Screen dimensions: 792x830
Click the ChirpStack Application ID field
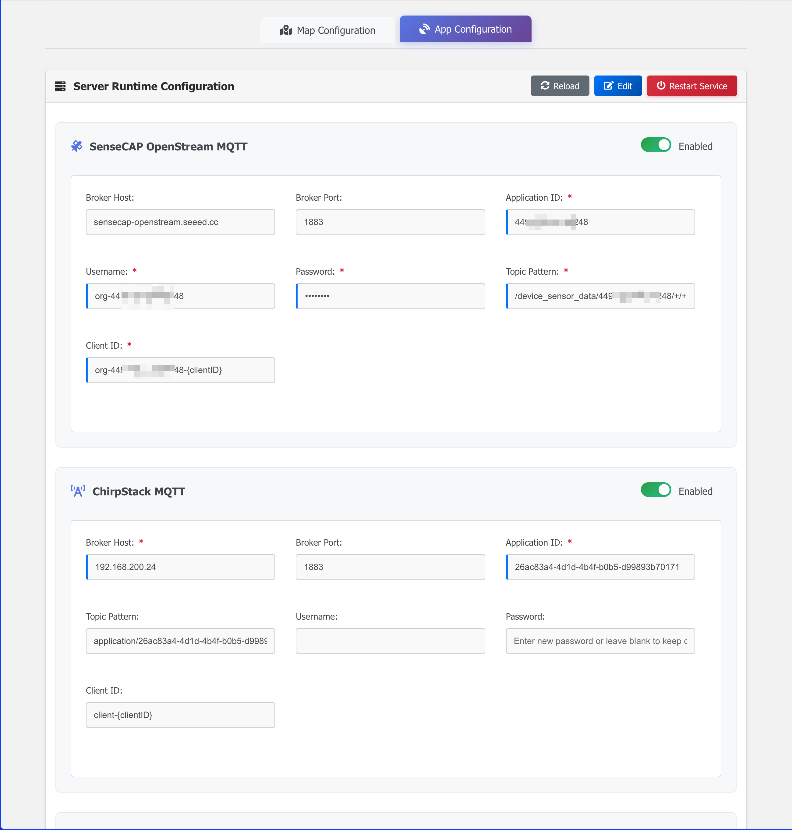pyautogui.click(x=600, y=567)
